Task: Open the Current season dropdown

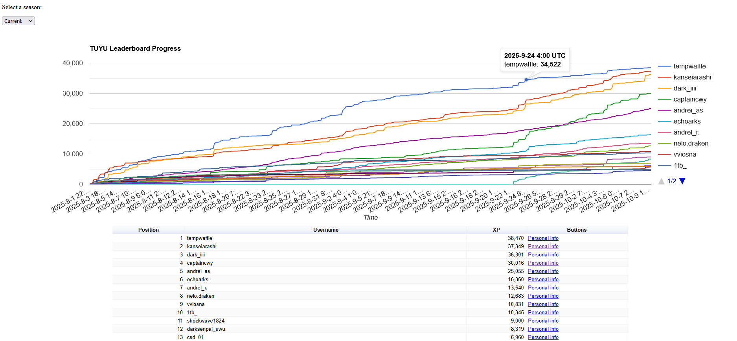Action: pos(18,21)
